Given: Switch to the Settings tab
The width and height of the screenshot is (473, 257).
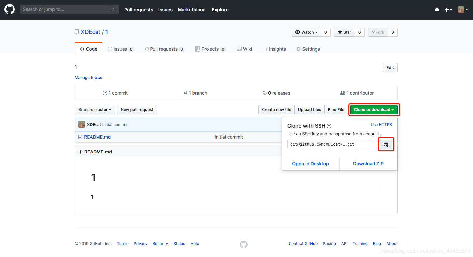Looking at the screenshot, I should coord(308,49).
